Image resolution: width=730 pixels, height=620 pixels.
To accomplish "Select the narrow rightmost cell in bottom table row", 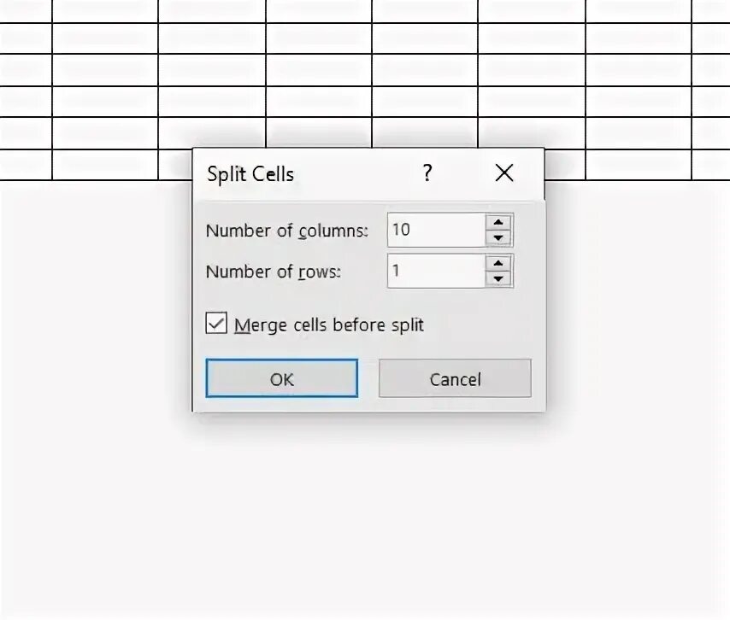I will click(x=709, y=165).
